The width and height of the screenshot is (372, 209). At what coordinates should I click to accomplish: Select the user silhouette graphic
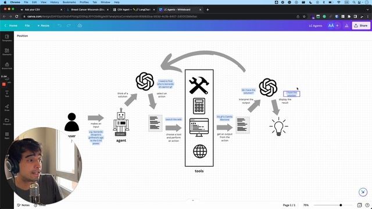click(71, 122)
